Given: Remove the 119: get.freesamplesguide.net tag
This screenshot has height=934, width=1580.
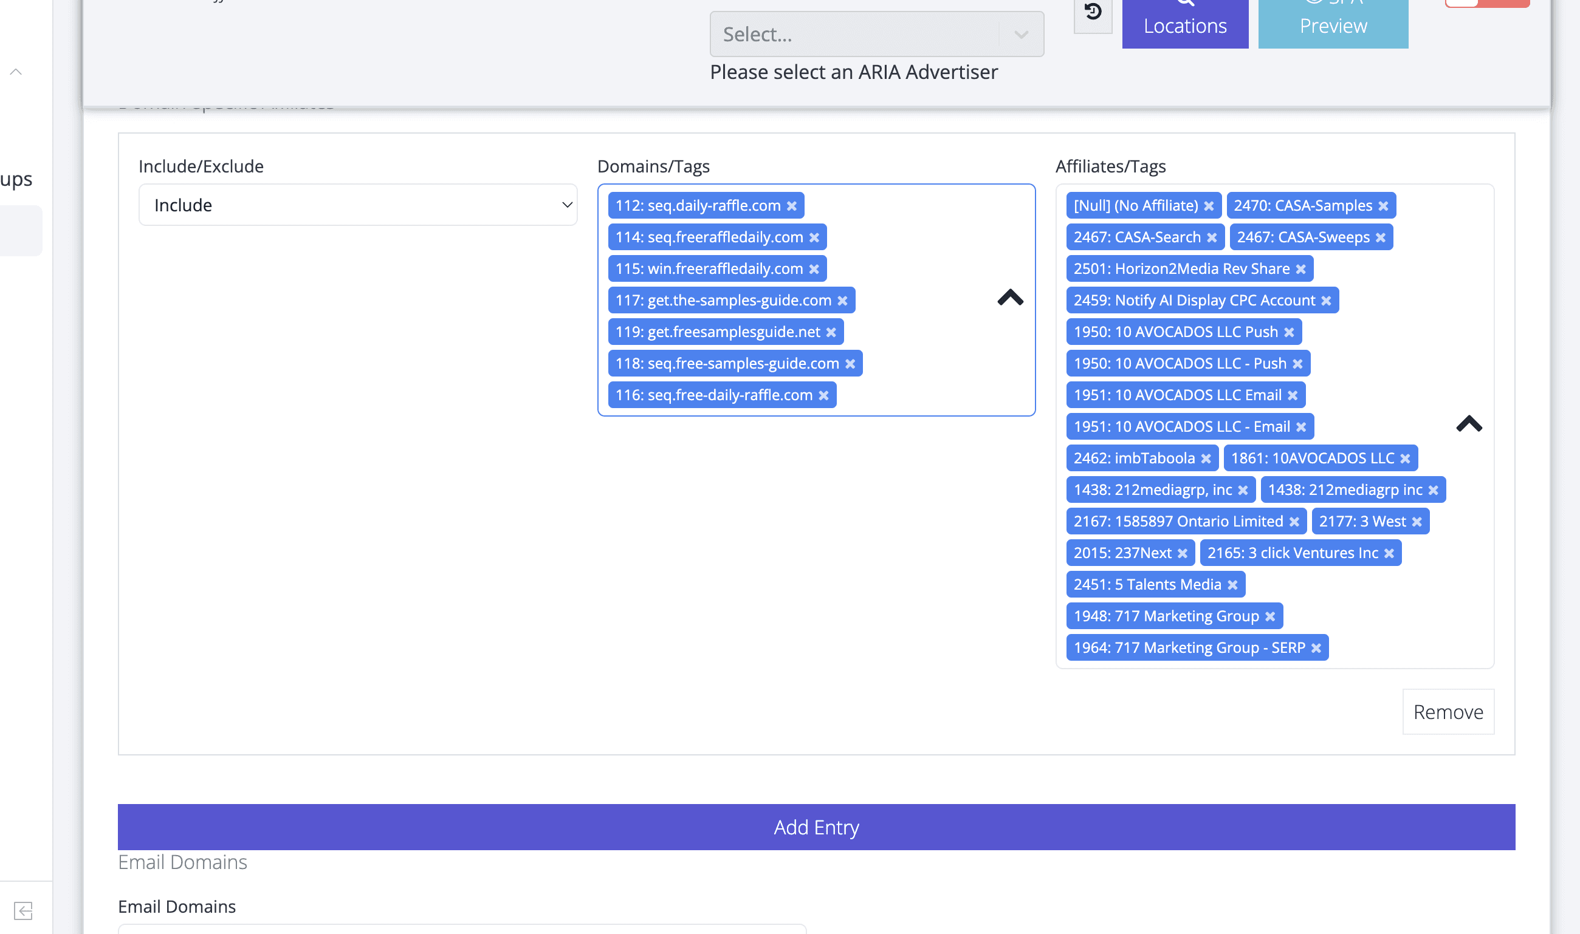Looking at the screenshot, I should 831,332.
